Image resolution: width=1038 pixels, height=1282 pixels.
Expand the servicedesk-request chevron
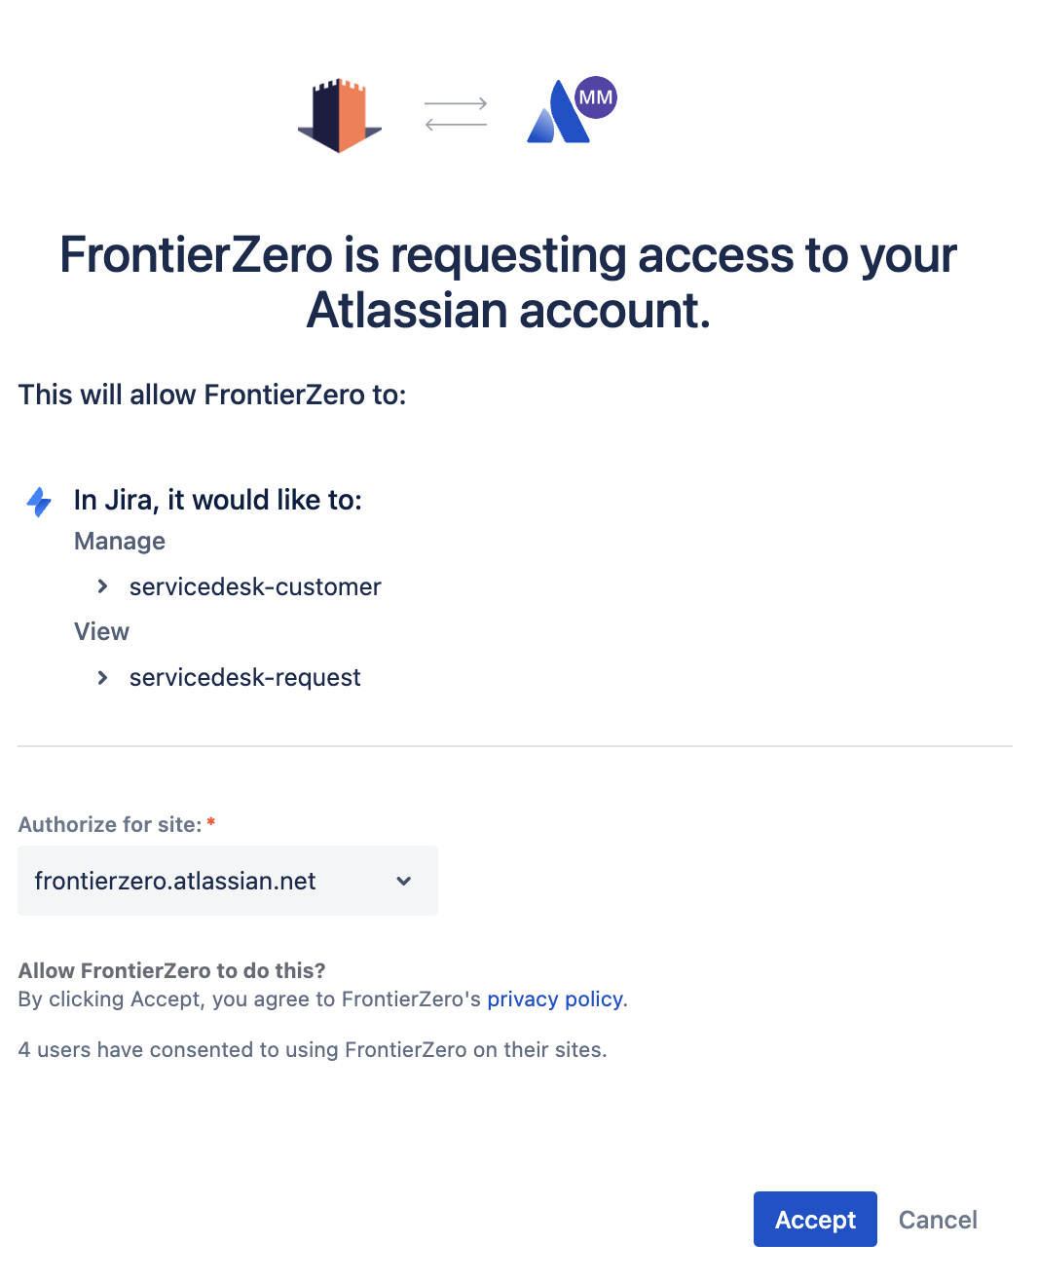(x=102, y=677)
